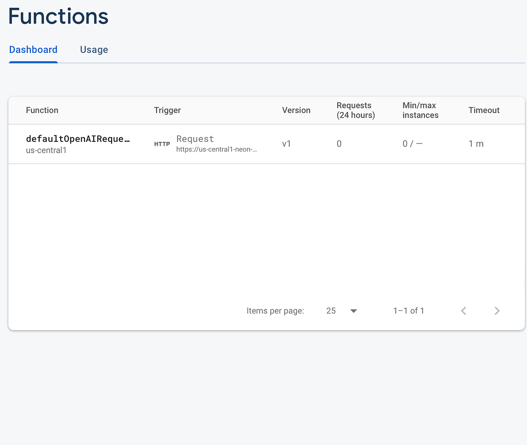The height and width of the screenshot is (445, 527).
Task: Click the Timeout column header
Action: [484, 110]
